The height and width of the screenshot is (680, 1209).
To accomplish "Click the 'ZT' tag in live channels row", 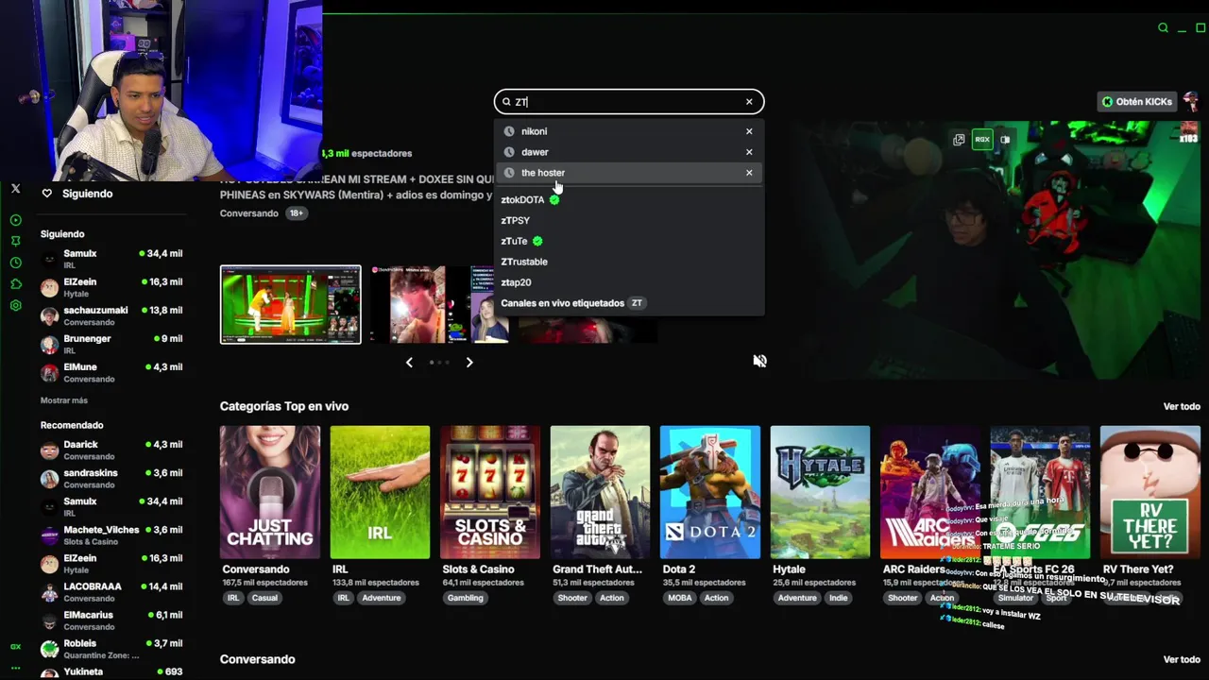I will tap(637, 303).
